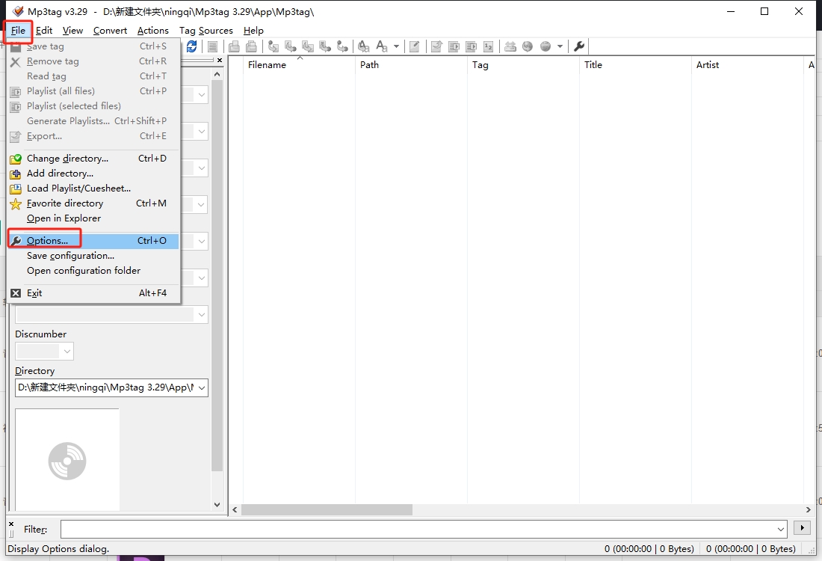Select Load Playlist/Cuesheet... menu item

pos(94,188)
